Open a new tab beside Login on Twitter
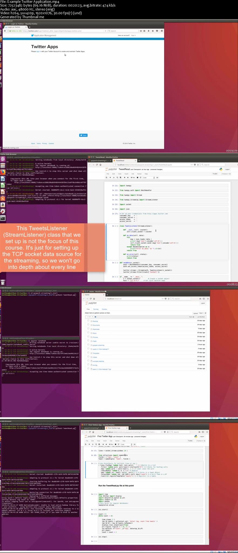 click(x=29, y=27)
